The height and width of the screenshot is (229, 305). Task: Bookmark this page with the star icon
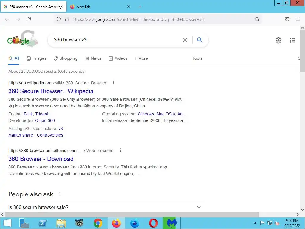(257, 19)
